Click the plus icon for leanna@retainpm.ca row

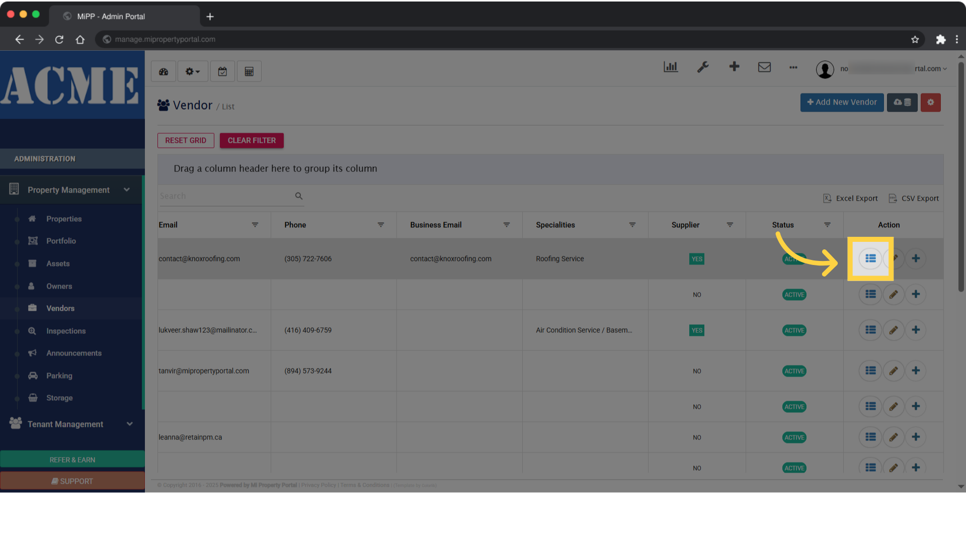pos(916,437)
